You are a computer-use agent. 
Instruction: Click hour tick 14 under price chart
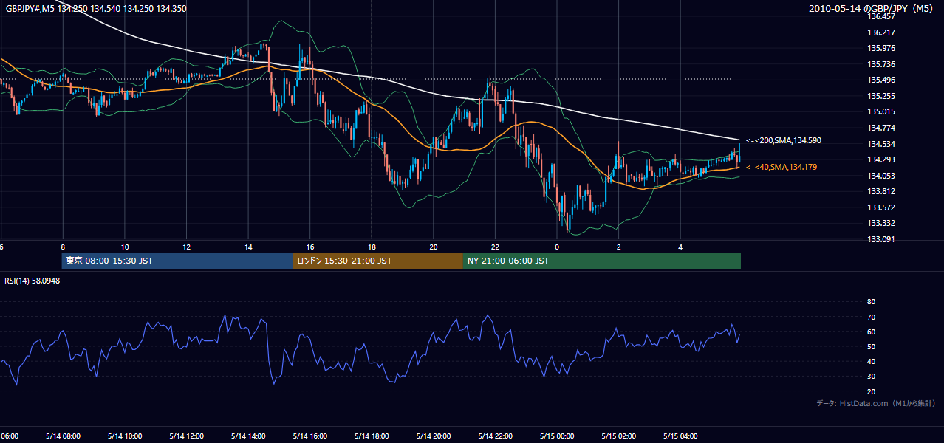[x=248, y=247]
